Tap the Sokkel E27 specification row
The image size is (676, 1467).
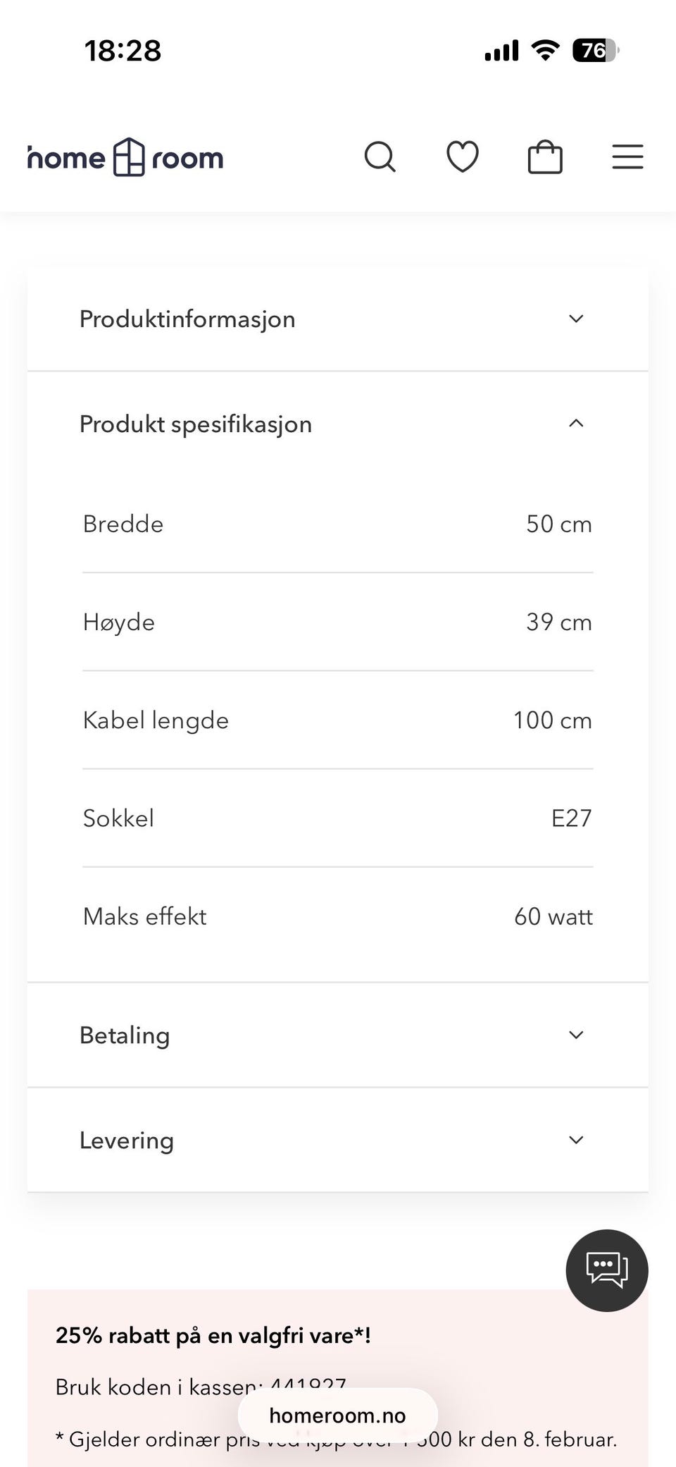(x=337, y=818)
